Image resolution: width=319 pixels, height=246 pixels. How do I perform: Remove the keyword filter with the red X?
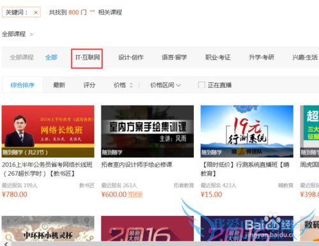(36, 13)
